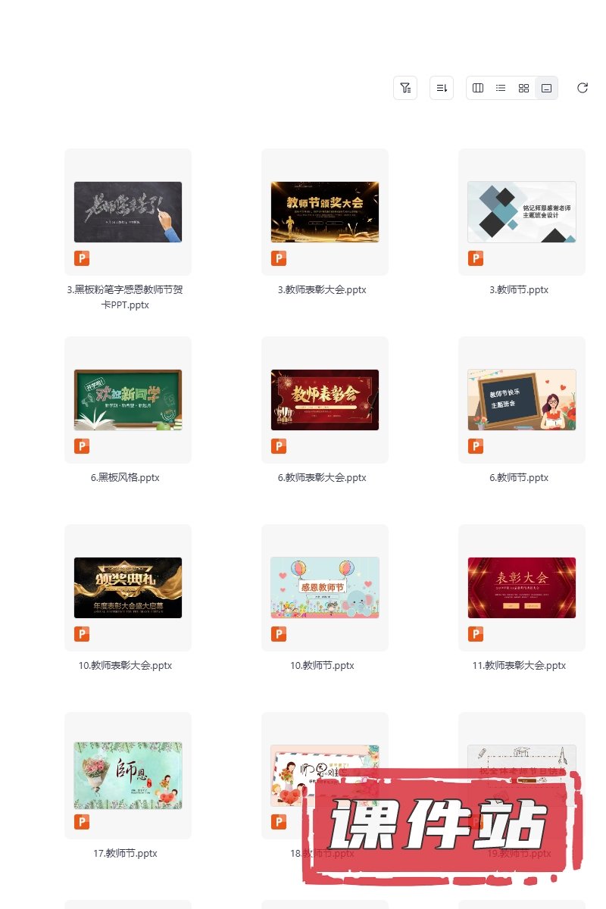This screenshot has height=909, width=606.
Task: Open the 17.教师节.pptx 师恩 thumbnail
Action: click(128, 776)
